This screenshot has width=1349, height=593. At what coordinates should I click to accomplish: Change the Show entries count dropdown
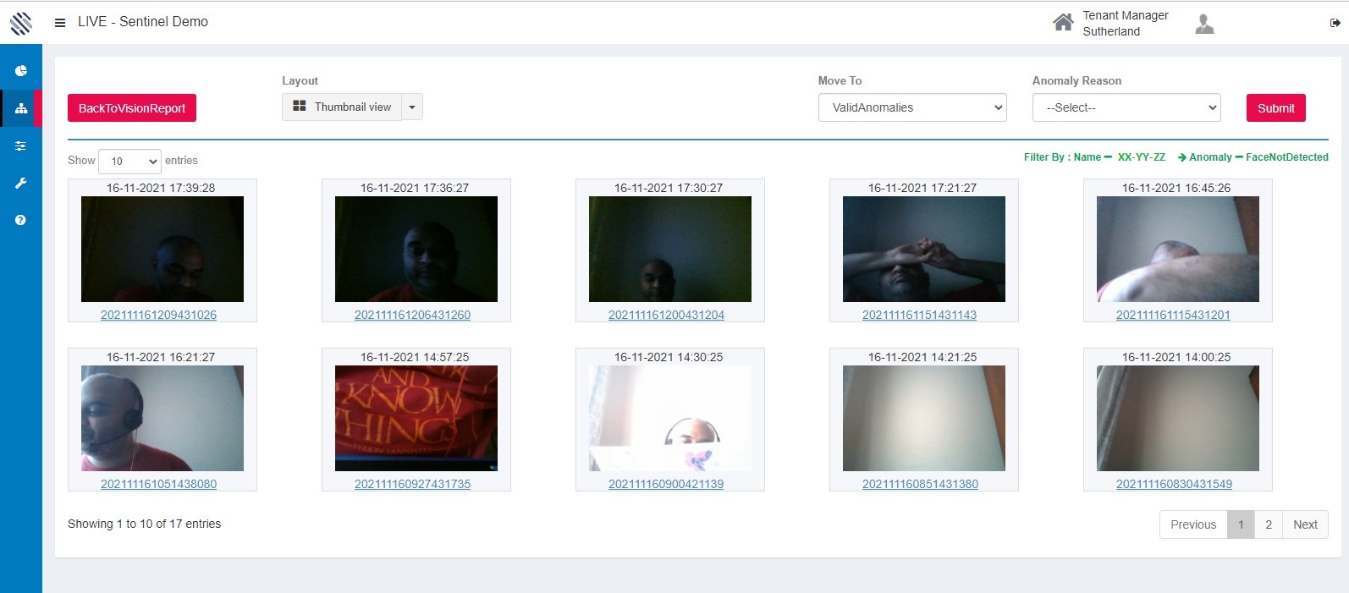[x=129, y=161]
